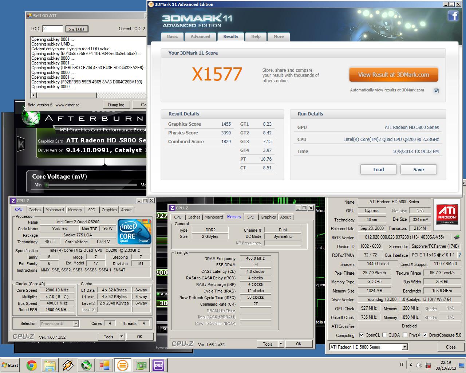Open the More tab in 3DMark 11

click(x=279, y=36)
